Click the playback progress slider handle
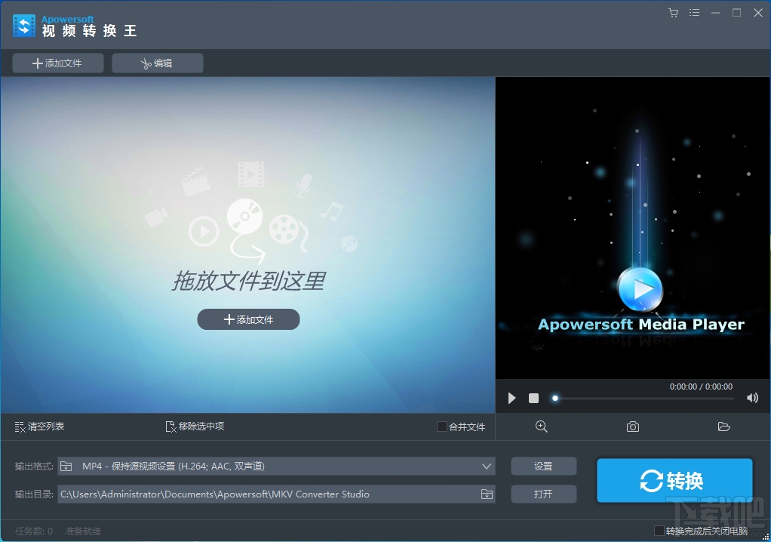Screen dimensions: 771x542 point(555,399)
